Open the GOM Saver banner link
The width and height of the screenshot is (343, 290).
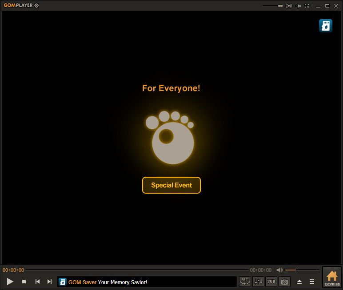click(x=108, y=282)
